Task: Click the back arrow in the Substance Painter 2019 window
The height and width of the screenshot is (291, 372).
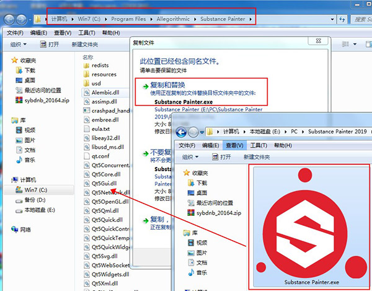Action: 181,132
